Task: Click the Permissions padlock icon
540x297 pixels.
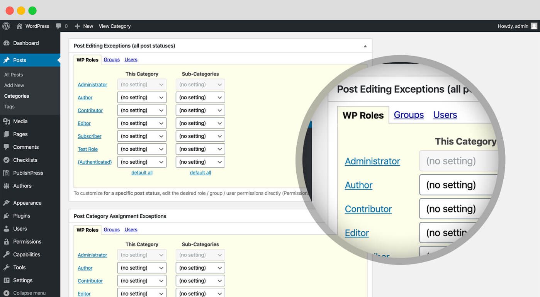Action: tap(7, 242)
